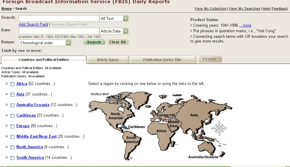The width and height of the screenshot is (290, 167).
Task: Click the Europe region link
Action: [23, 126]
